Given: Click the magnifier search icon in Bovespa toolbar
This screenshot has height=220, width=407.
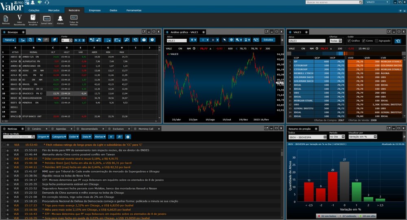Looking at the screenshot, I should pyautogui.click(x=127, y=40).
